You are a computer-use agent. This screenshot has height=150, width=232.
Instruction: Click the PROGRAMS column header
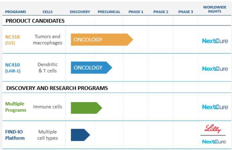(x=15, y=12)
